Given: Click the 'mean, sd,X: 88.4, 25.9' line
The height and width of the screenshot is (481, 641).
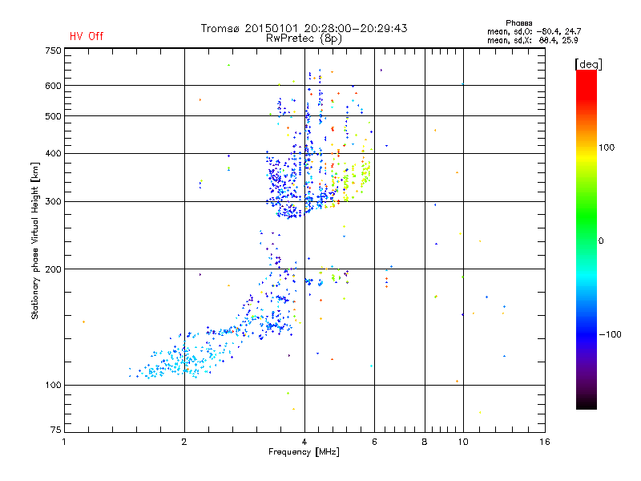Looking at the screenshot, I should [532, 41].
